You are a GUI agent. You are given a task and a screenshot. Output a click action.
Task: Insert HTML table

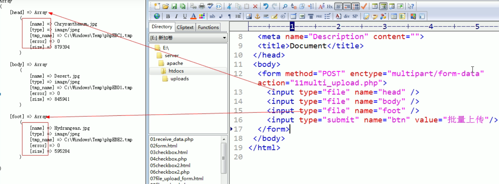[x=294, y=16]
